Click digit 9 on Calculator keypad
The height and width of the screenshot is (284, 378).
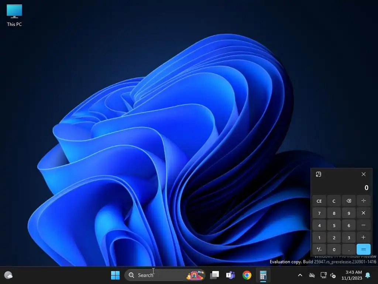point(349,213)
